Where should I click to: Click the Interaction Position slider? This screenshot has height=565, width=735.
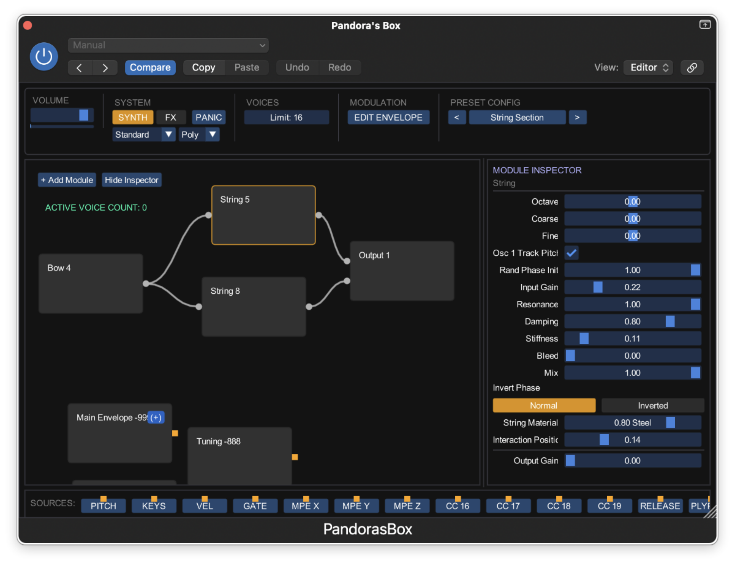(633, 440)
